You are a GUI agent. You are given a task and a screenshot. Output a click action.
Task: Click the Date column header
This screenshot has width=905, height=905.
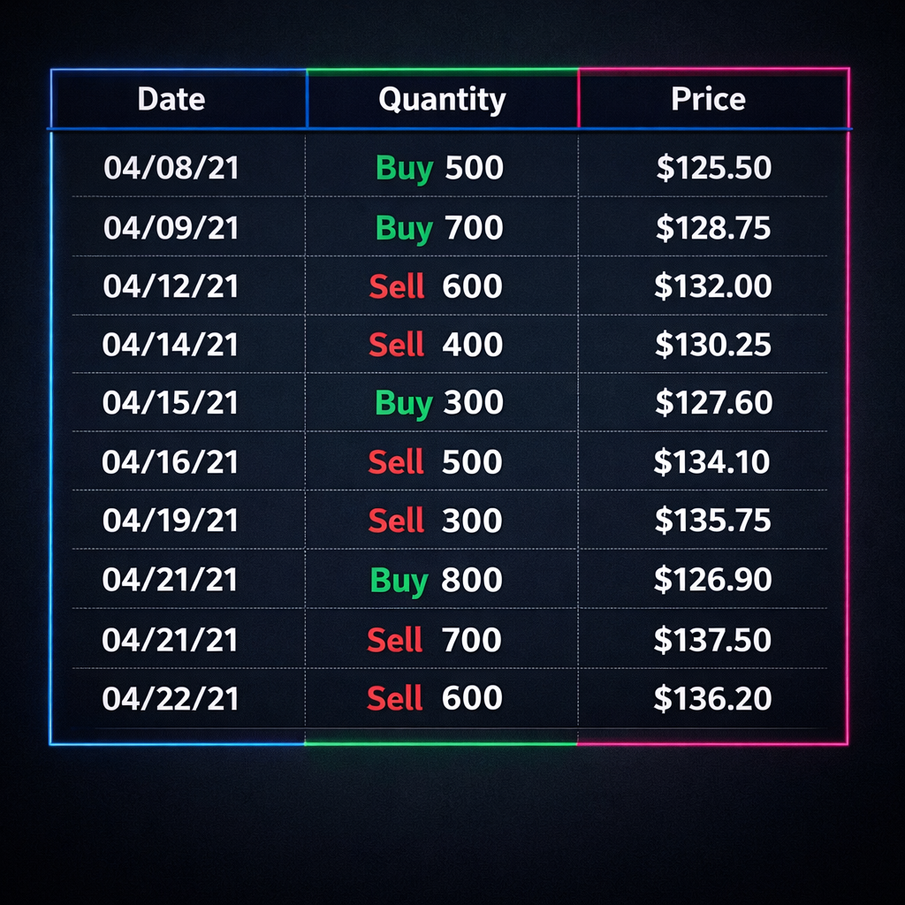(171, 99)
